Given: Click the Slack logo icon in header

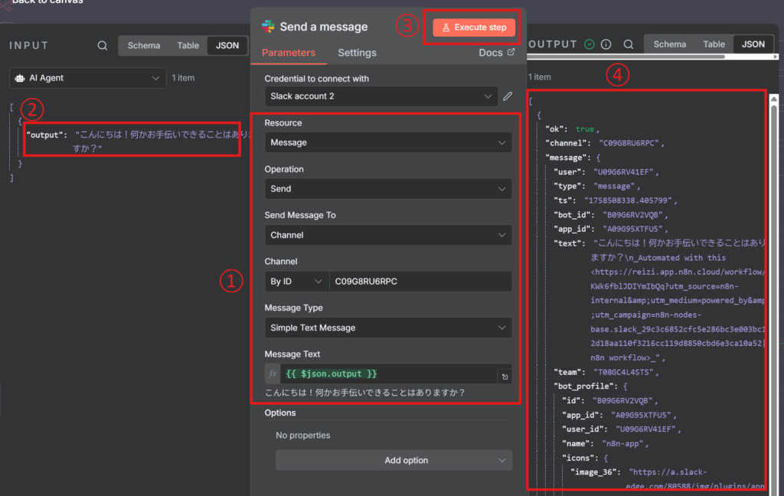Looking at the screenshot, I should [268, 27].
